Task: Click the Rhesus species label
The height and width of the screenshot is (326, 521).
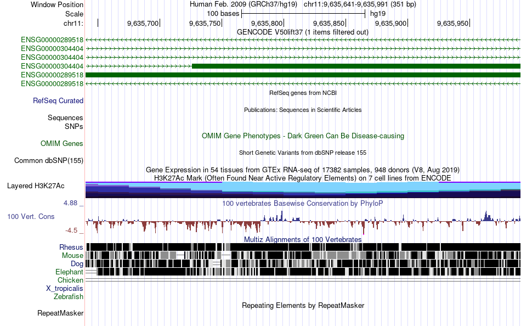Action: pyautogui.click(x=71, y=247)
